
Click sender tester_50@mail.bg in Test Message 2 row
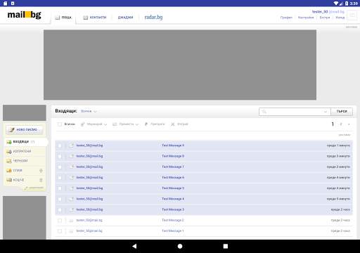pos(89,220)
